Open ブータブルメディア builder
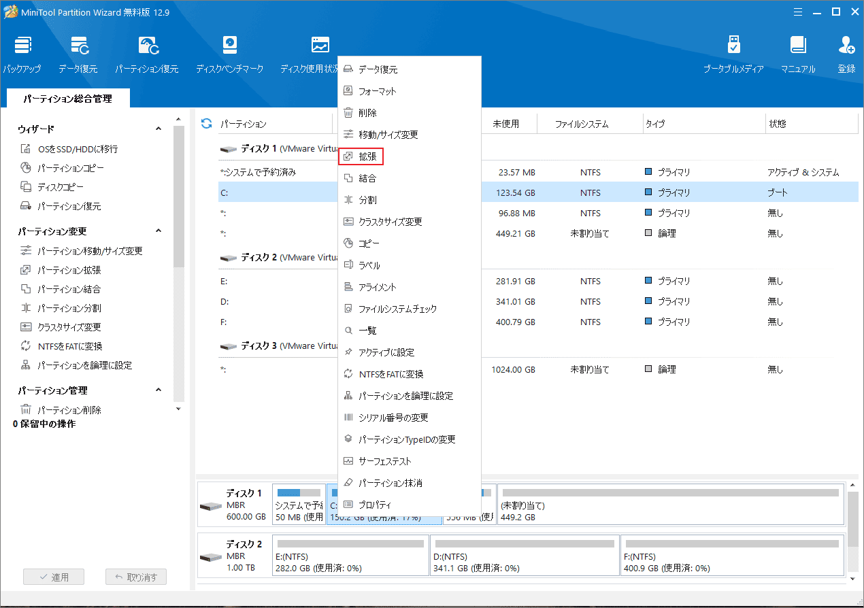864x608 pixels. (733, 54)
